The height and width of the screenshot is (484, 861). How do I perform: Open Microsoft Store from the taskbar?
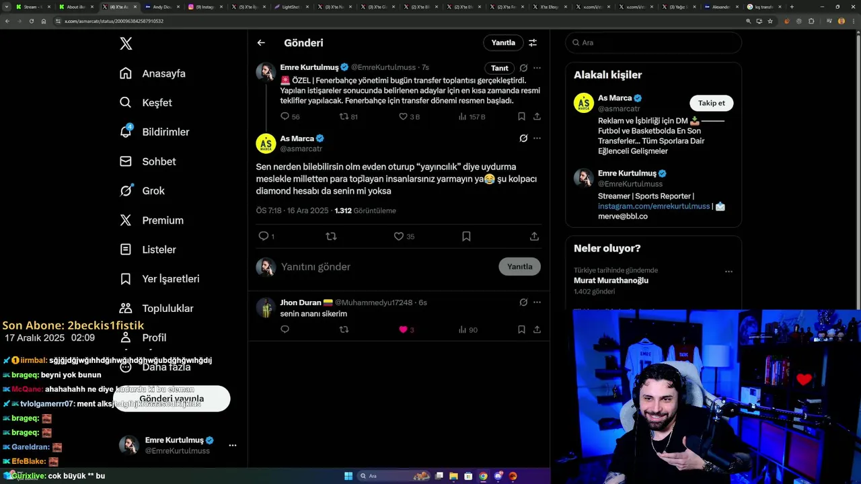469,476
